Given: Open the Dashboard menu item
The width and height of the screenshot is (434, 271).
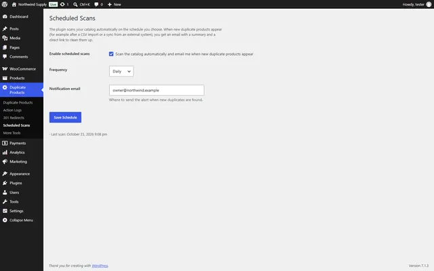Looking at the screenshot, I should pyautogui.click(x=19, y=16).
